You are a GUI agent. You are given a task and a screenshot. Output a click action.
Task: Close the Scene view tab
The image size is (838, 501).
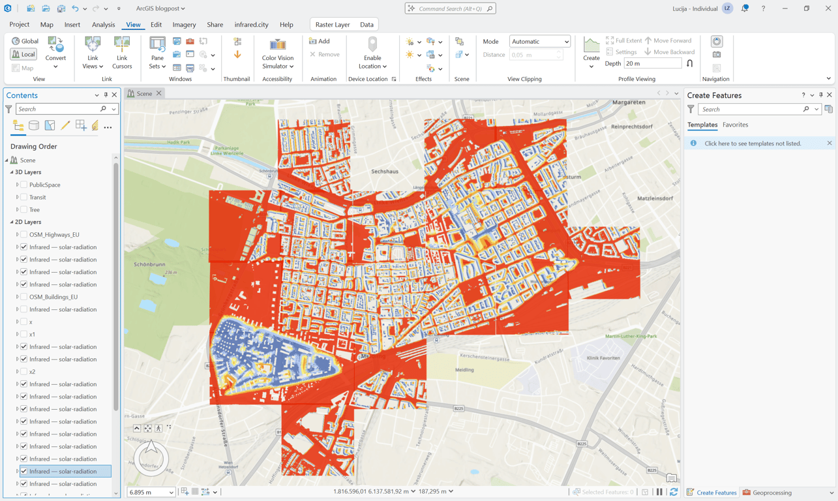tap(158, 93)
